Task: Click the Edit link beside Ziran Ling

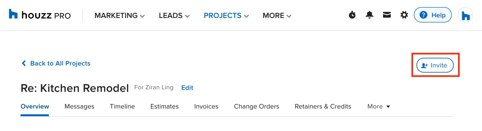Action: click(187, 88)
